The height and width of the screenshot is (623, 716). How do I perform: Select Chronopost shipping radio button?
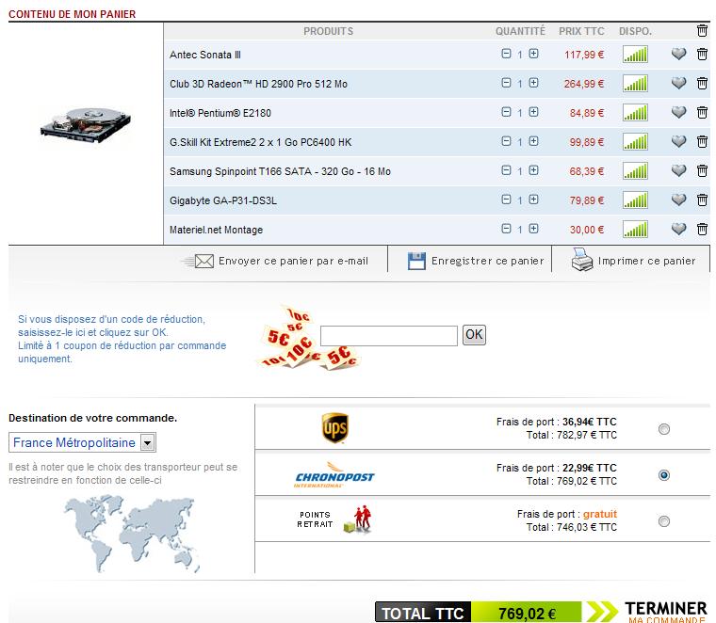[664, 475]
